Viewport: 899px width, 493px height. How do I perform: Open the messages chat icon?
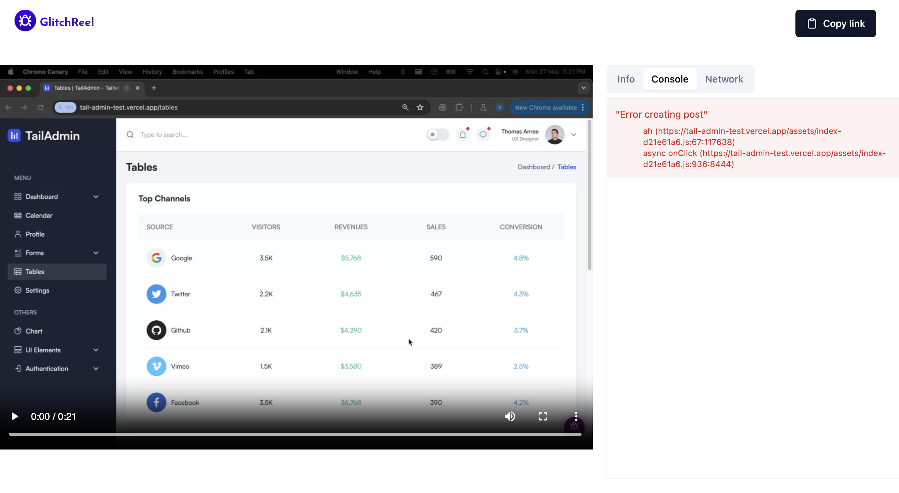[483, 135]
